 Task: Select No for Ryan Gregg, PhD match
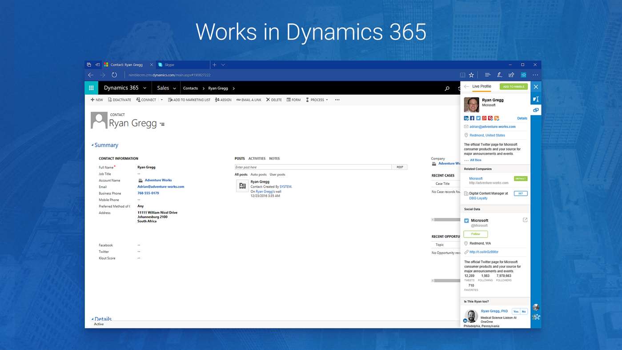(x=524, y=311)
